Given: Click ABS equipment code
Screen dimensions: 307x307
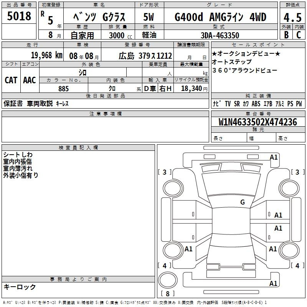Looking at the screenshot, I should pos(256,104).
